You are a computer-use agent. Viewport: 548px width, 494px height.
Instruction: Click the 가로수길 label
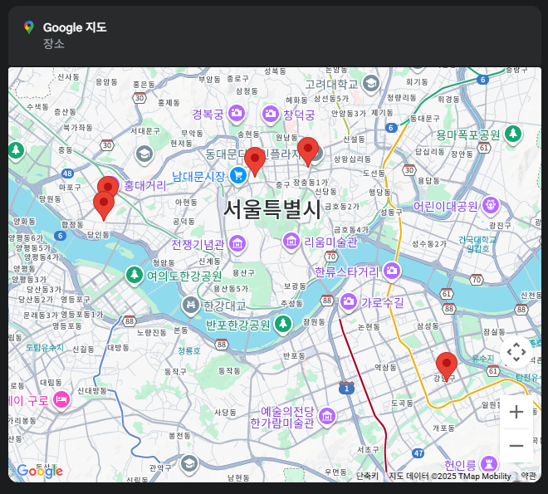pyautogui.click(x=382, y=302)
